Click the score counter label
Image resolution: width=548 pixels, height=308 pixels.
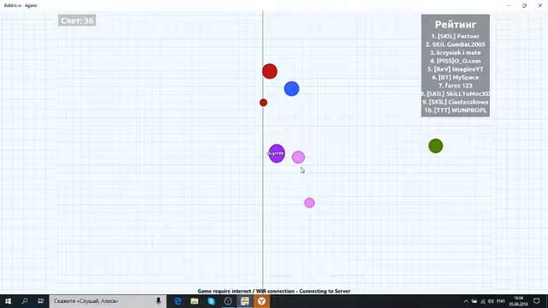coord(77,21)
